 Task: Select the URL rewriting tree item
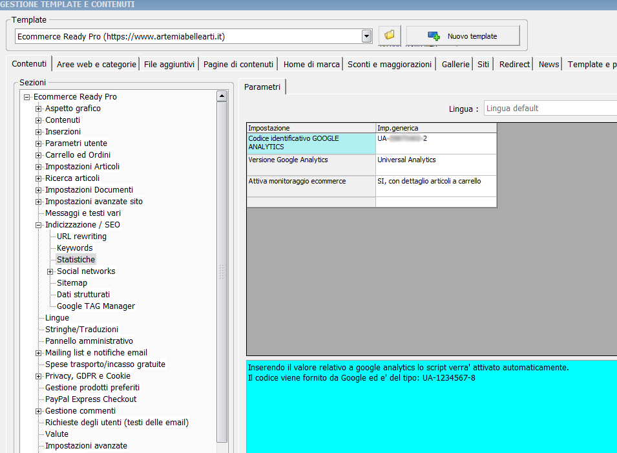81,236
